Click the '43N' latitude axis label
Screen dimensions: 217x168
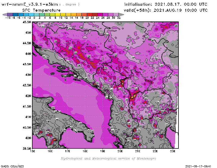(x=28, y=75)
